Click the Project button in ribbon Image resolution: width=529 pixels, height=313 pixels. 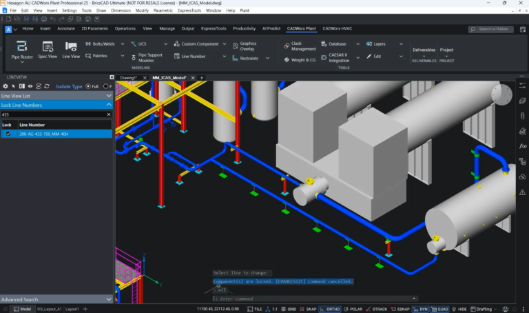(446, 50)
